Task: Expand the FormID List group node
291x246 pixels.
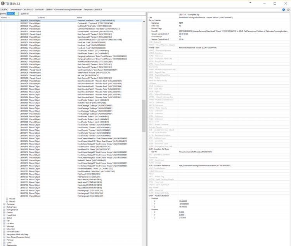Action: [x=4, y=215]
